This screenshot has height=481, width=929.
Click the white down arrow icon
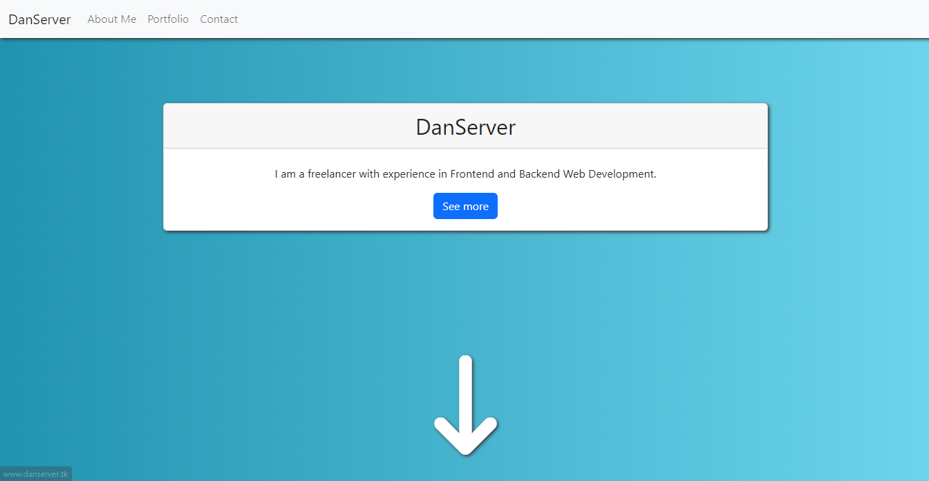(x=465, y=405)
